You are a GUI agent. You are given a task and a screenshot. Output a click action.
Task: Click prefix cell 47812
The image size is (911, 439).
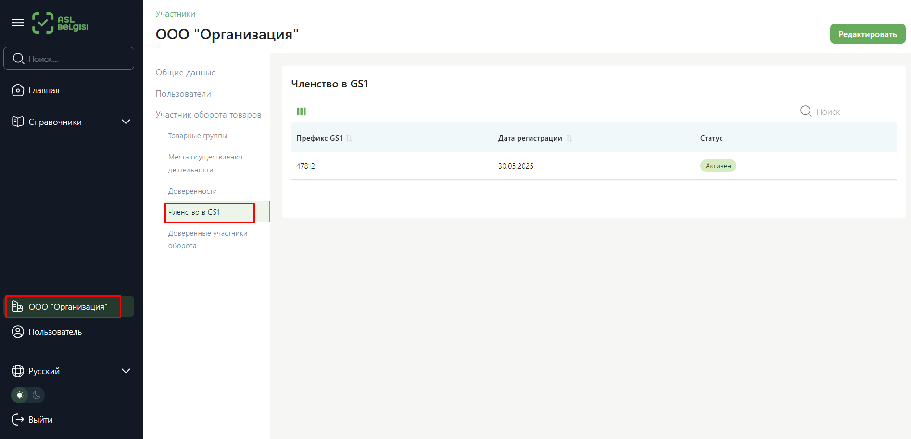(x=305, y=166)
